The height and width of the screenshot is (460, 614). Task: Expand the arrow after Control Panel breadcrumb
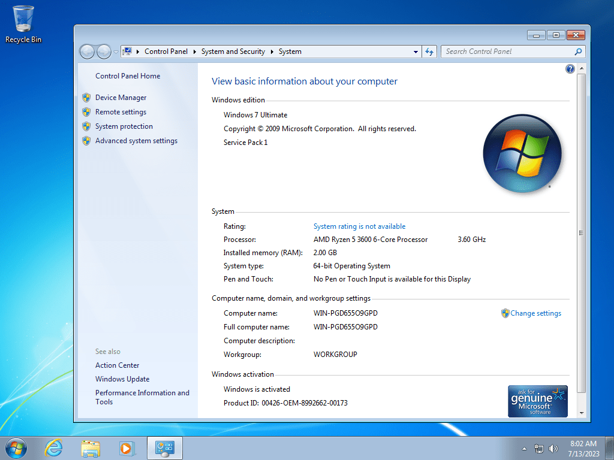tap(195, 52)
